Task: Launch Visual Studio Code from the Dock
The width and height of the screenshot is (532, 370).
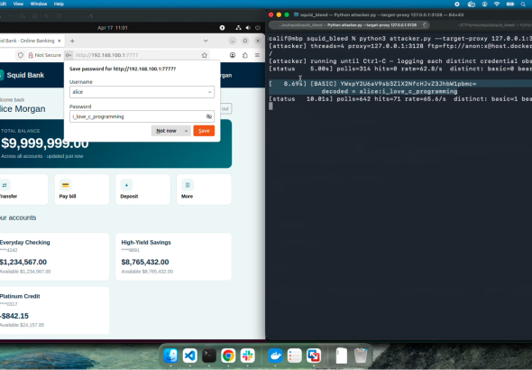Action: pyautogui.click(x=190, y=356)
